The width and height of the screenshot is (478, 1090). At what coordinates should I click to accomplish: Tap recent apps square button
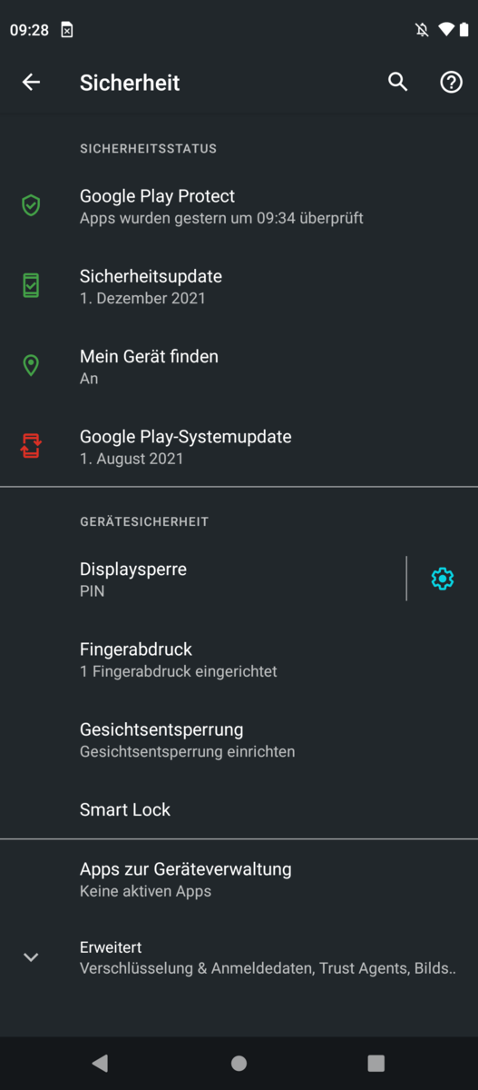pos(376,1063)
